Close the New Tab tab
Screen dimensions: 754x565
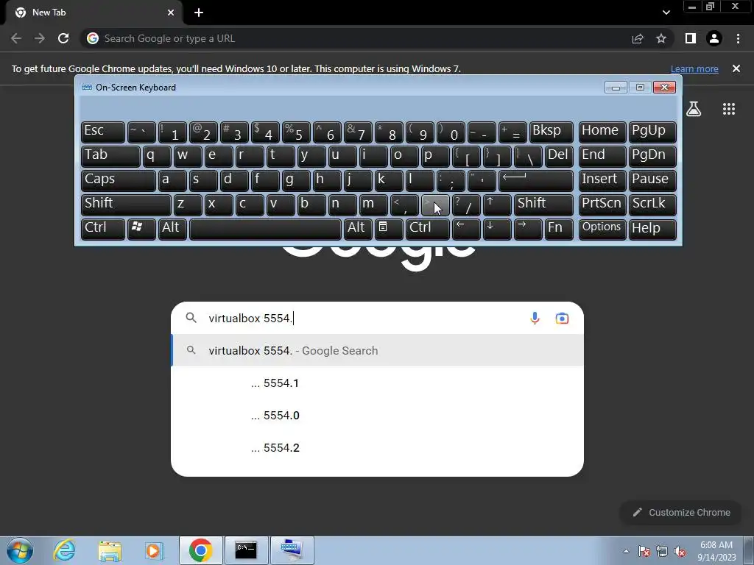click(171, 13)
